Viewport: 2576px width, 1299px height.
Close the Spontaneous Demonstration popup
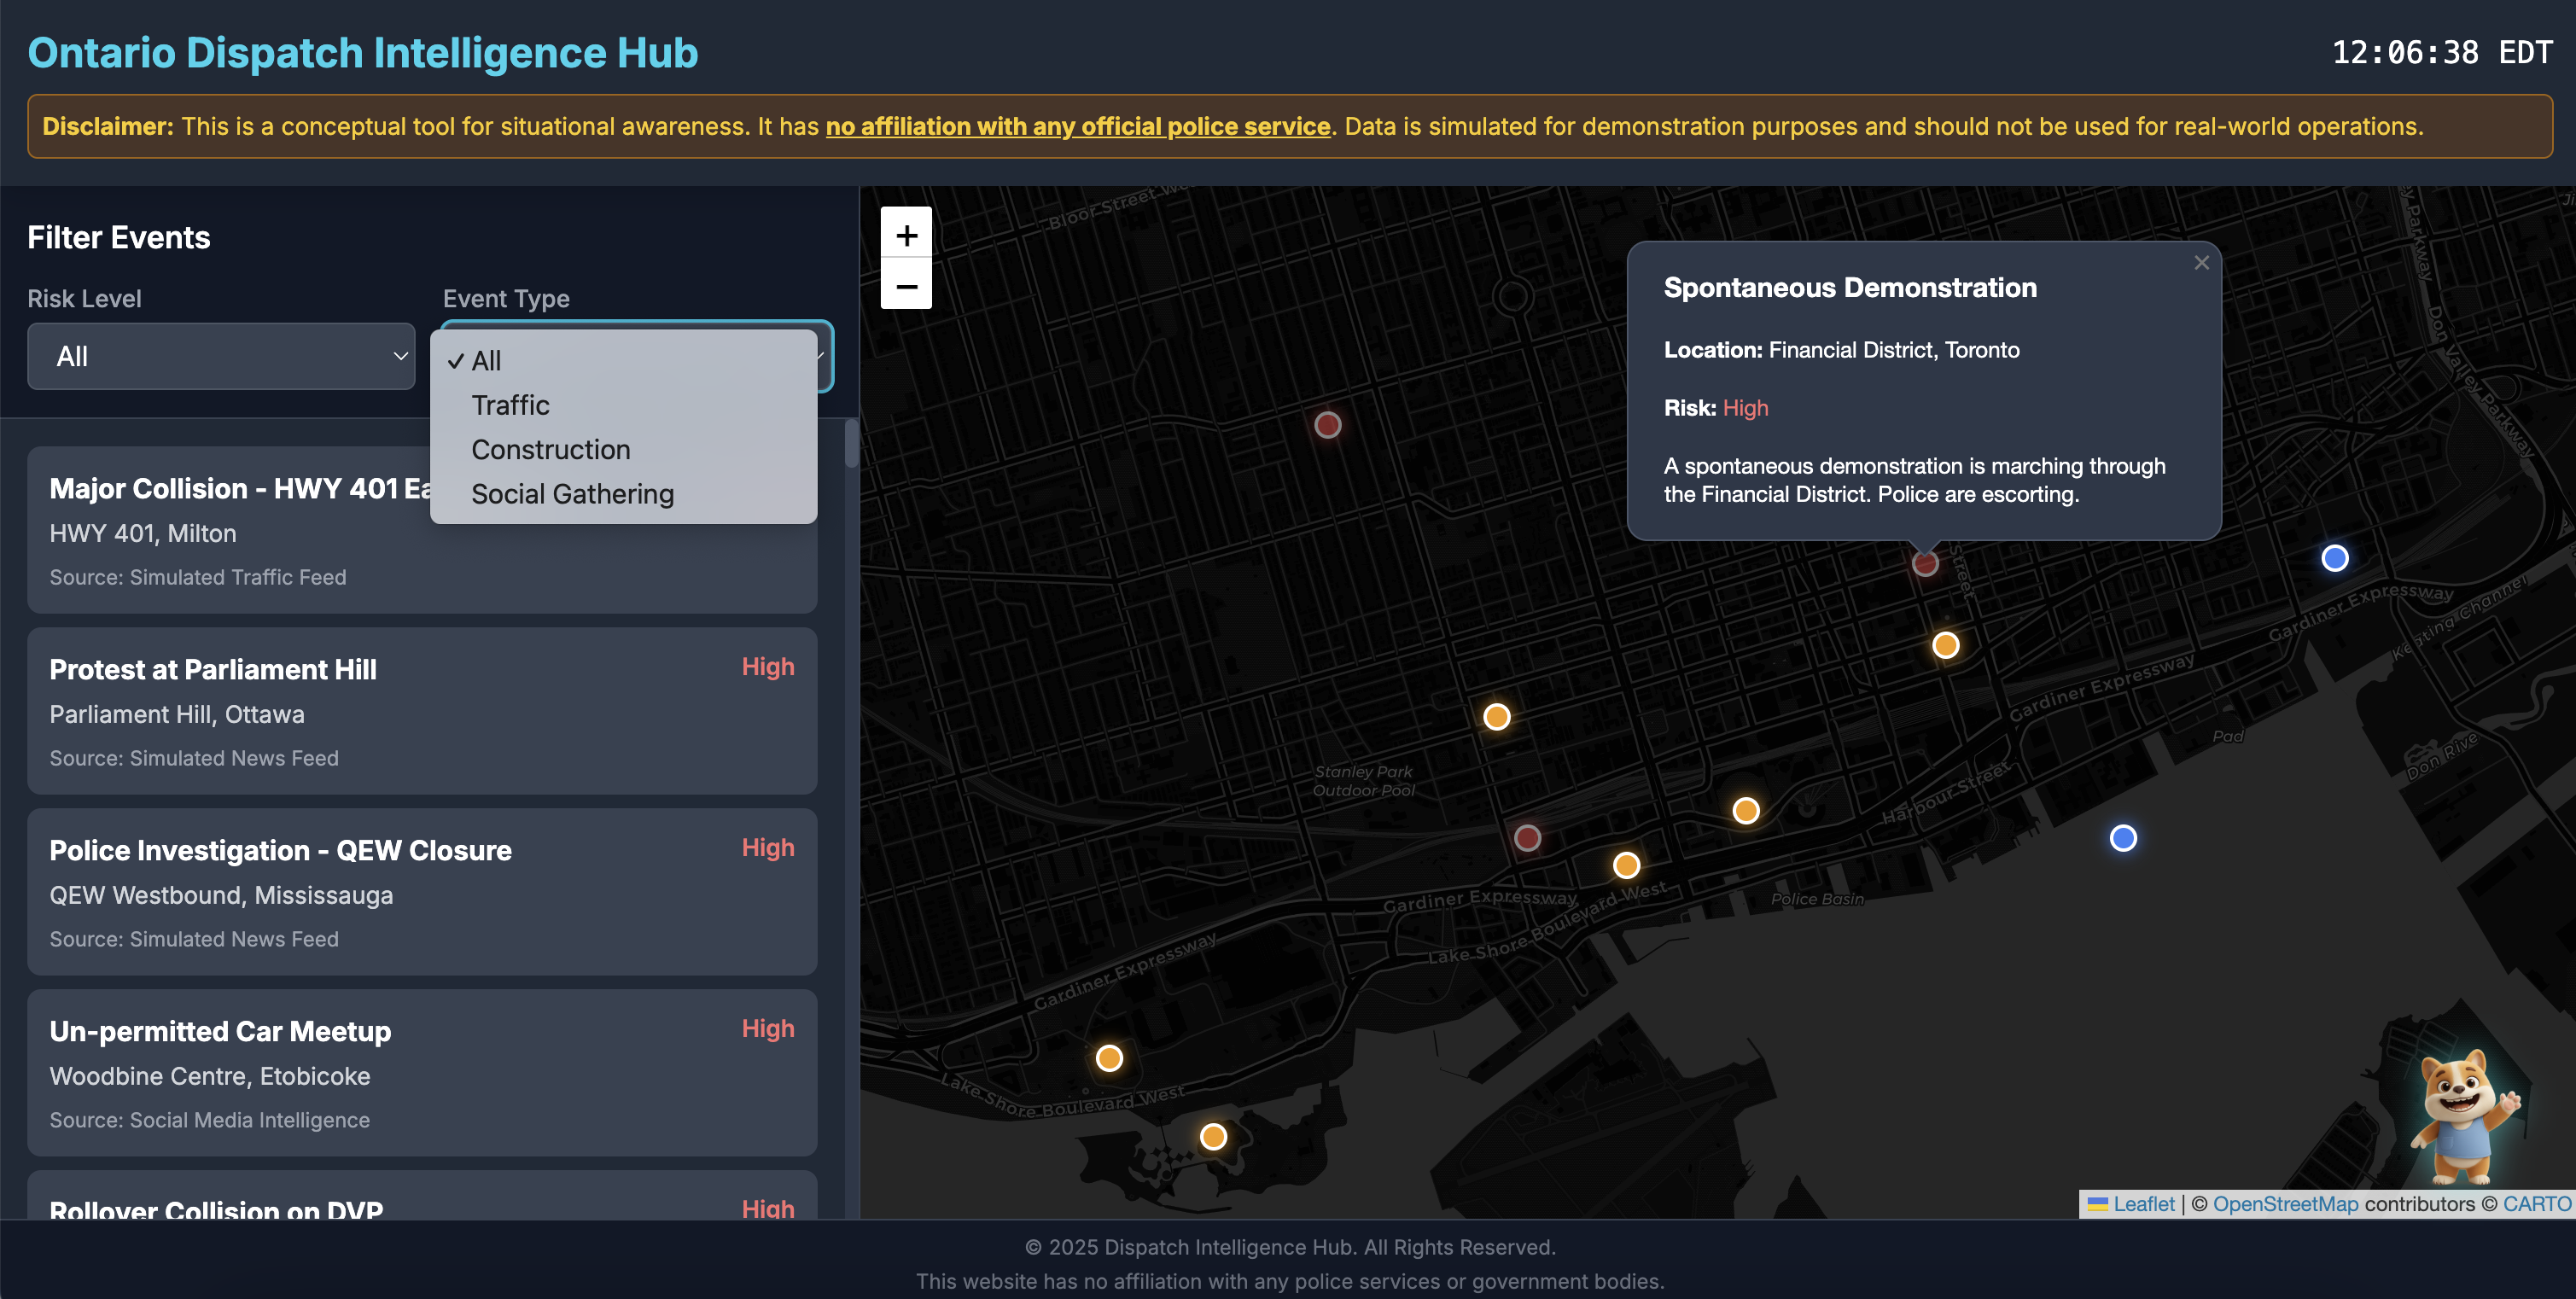[2201, 263]
